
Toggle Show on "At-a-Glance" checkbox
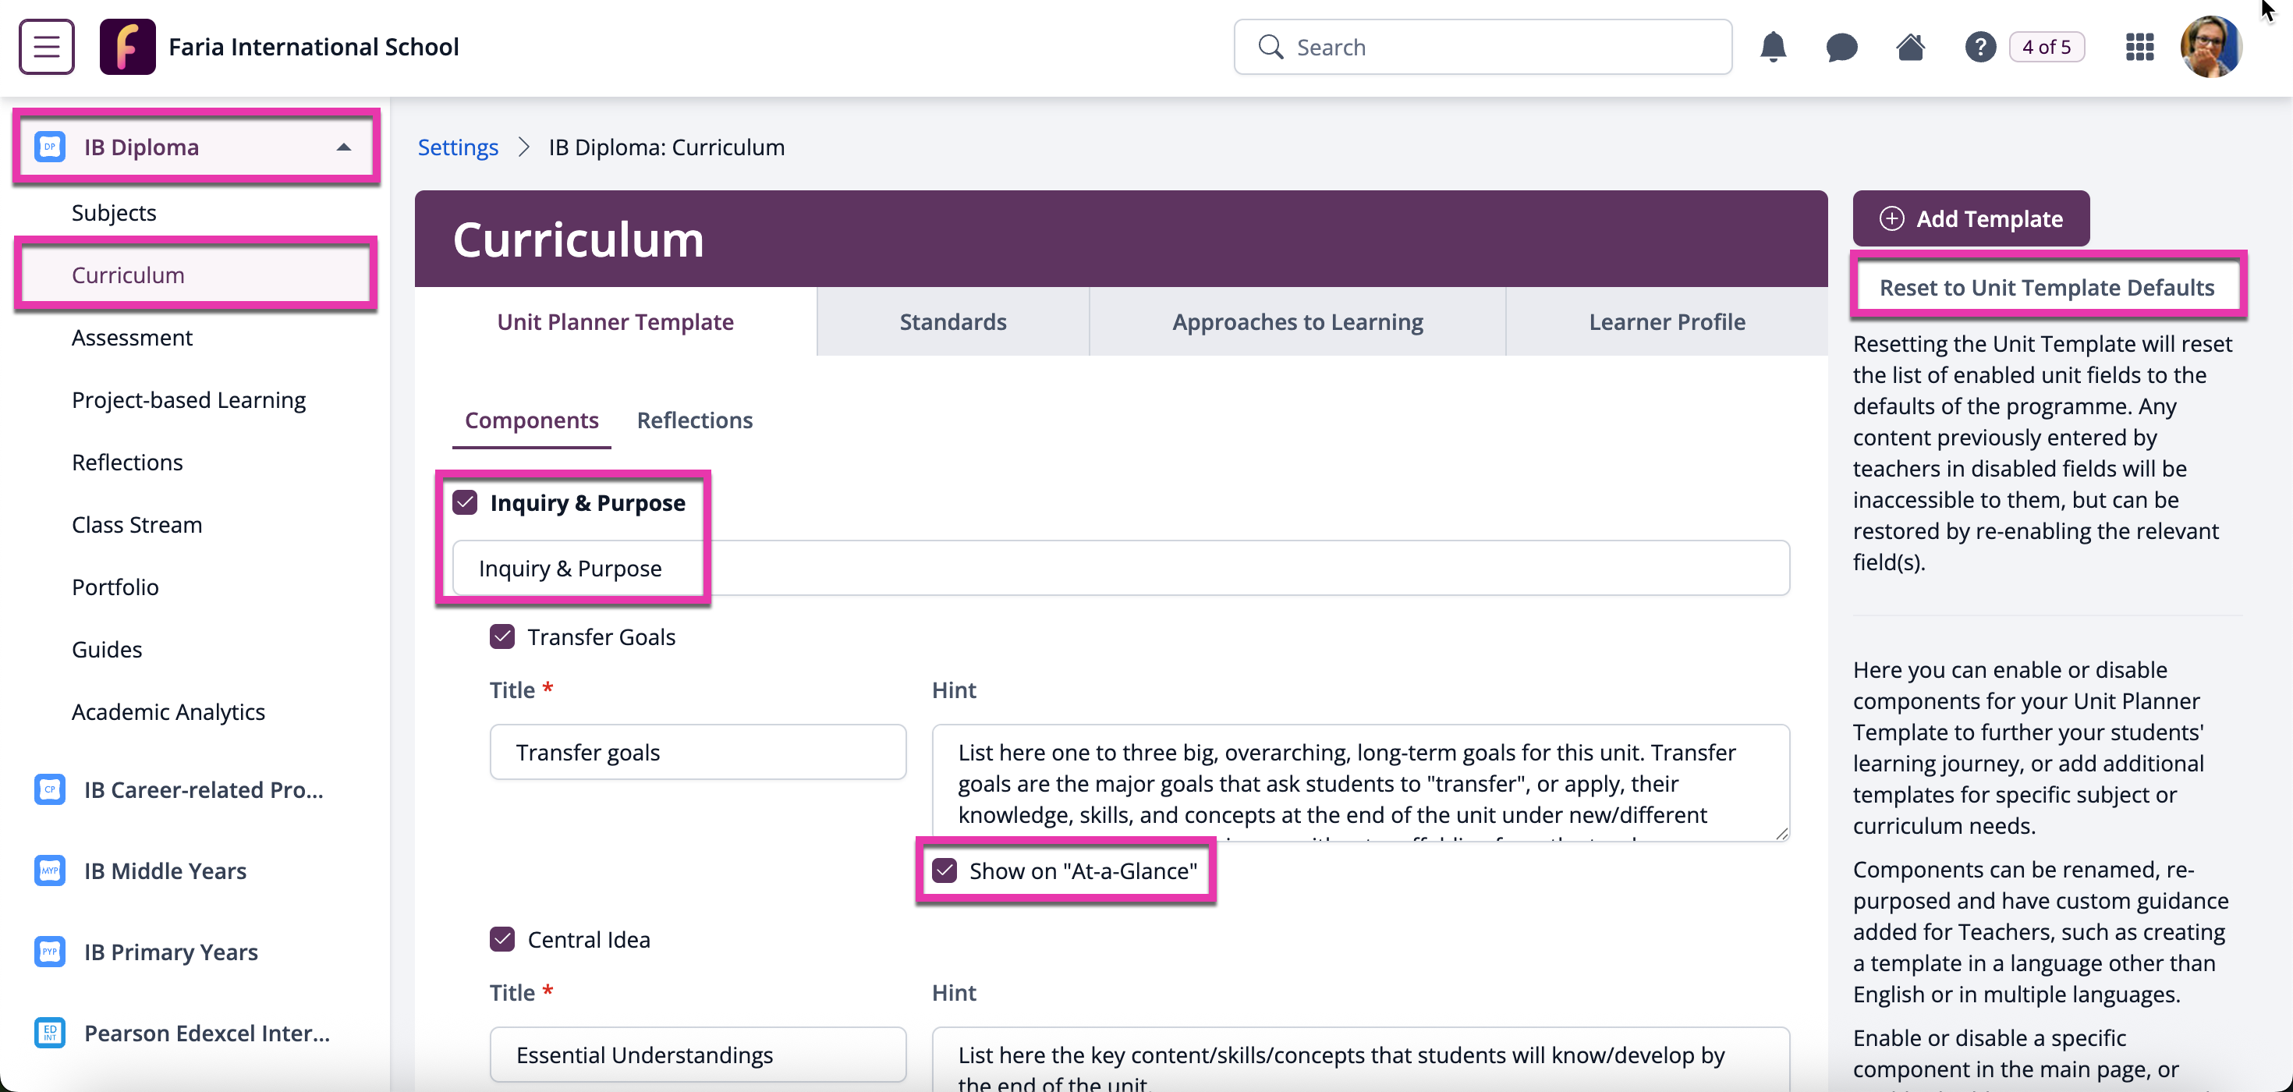point(944,870)
